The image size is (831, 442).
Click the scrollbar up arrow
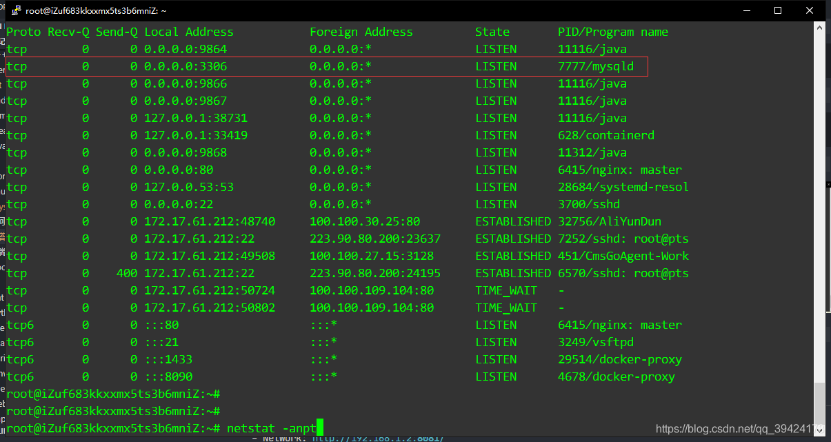point(819,28)
